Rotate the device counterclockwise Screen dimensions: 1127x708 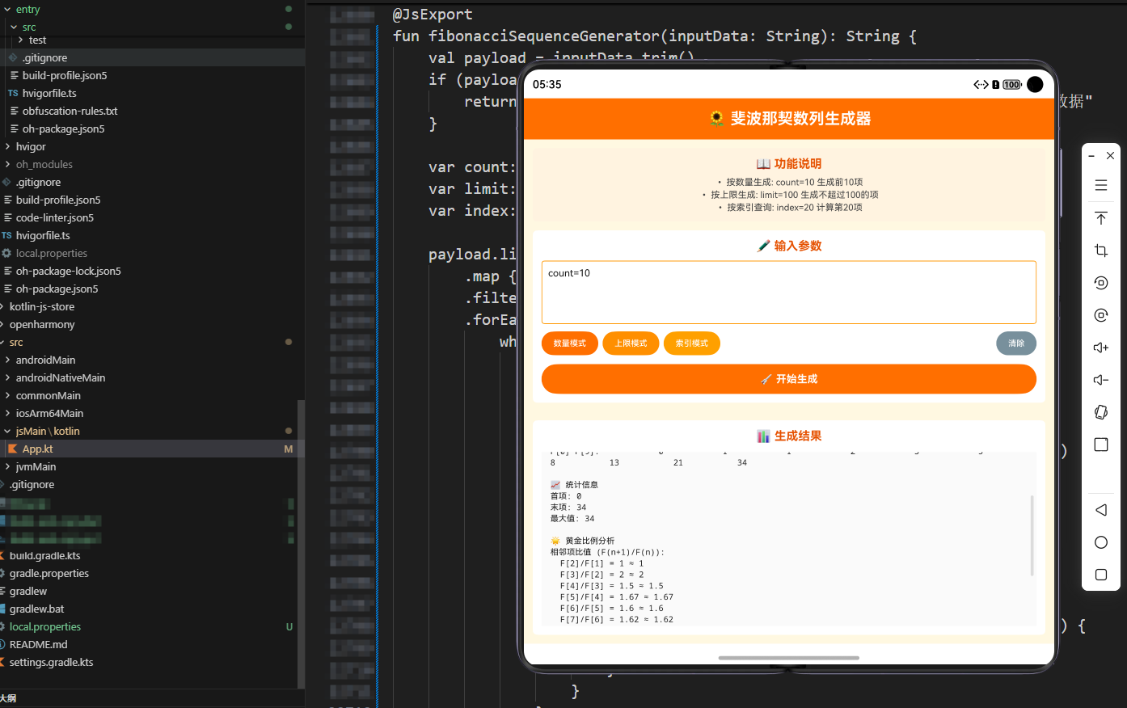pos(1100,282)
